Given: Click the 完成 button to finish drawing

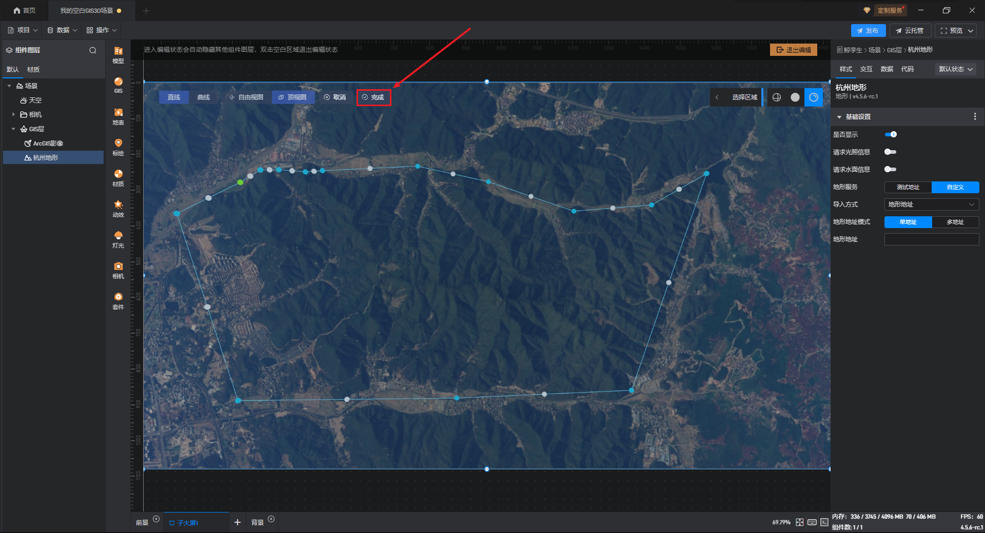Looking at the screenshot, I should click(373, 97).
